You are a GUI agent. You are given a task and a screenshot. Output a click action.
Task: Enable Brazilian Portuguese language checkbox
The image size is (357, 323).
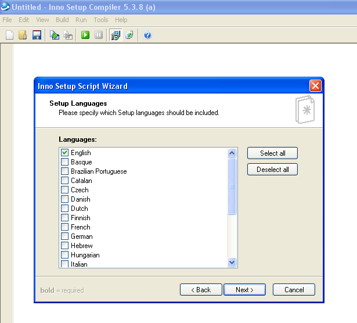point(64,171)
